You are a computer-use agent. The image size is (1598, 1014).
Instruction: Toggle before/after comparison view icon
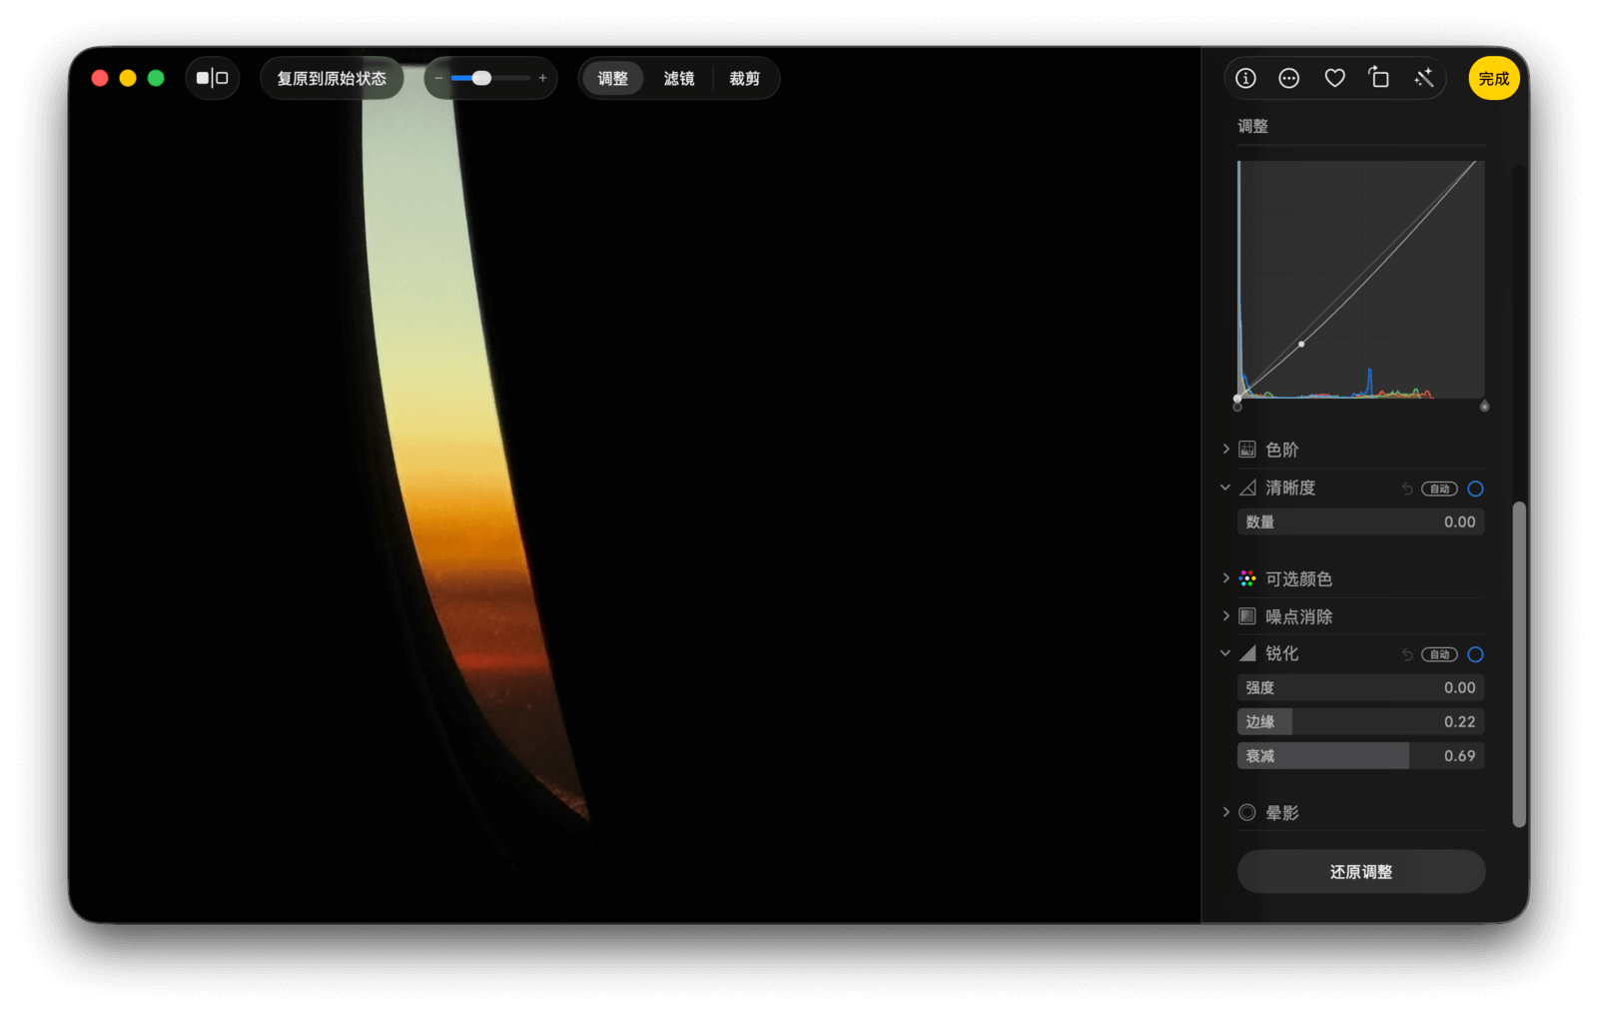click(212, 78)
